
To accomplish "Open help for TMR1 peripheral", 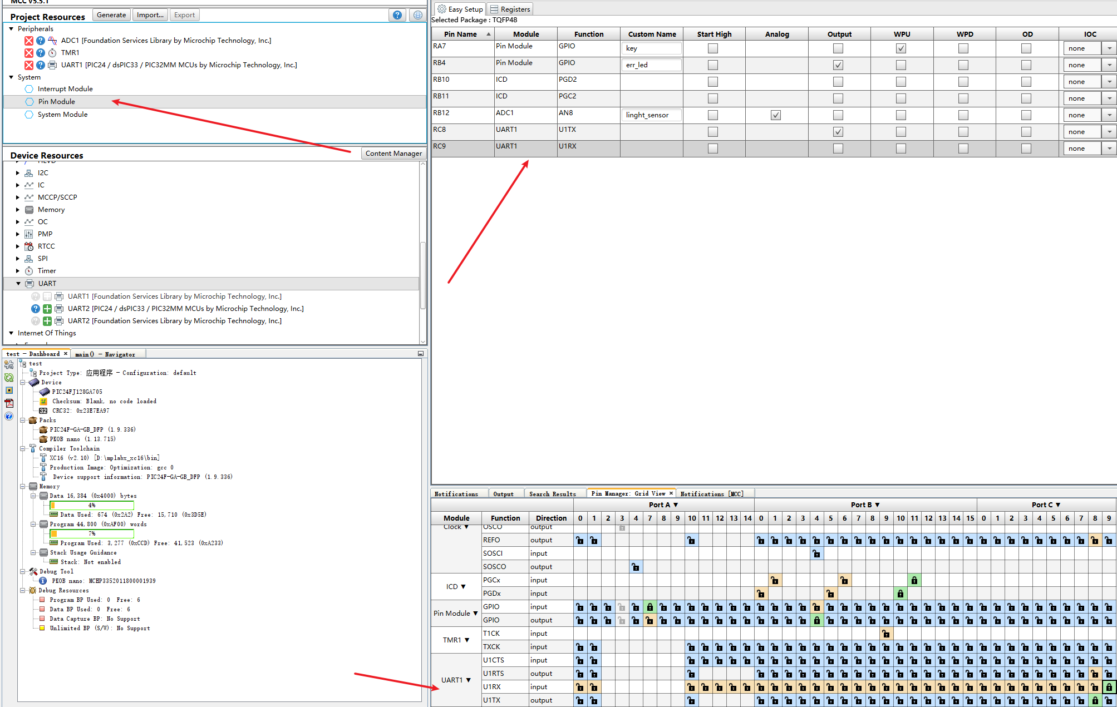I will pos(41,53).
